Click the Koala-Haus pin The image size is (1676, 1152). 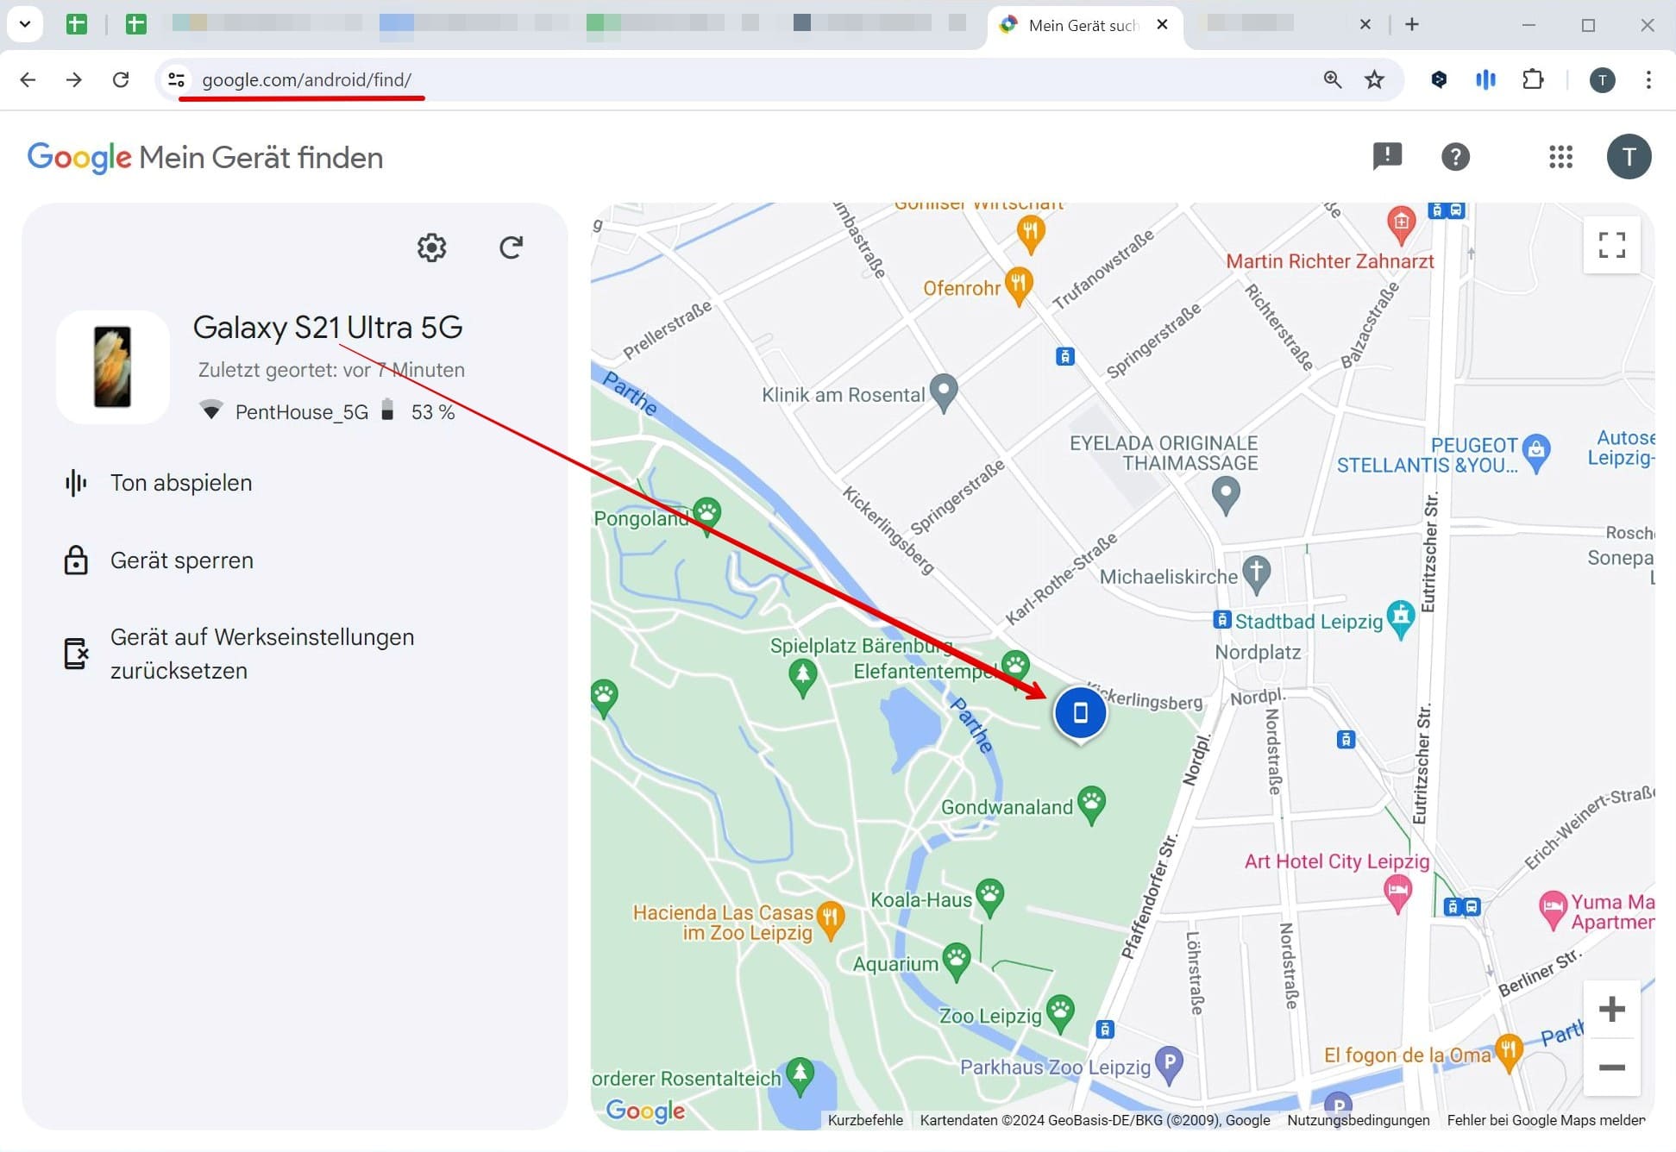tap(989, 897)
